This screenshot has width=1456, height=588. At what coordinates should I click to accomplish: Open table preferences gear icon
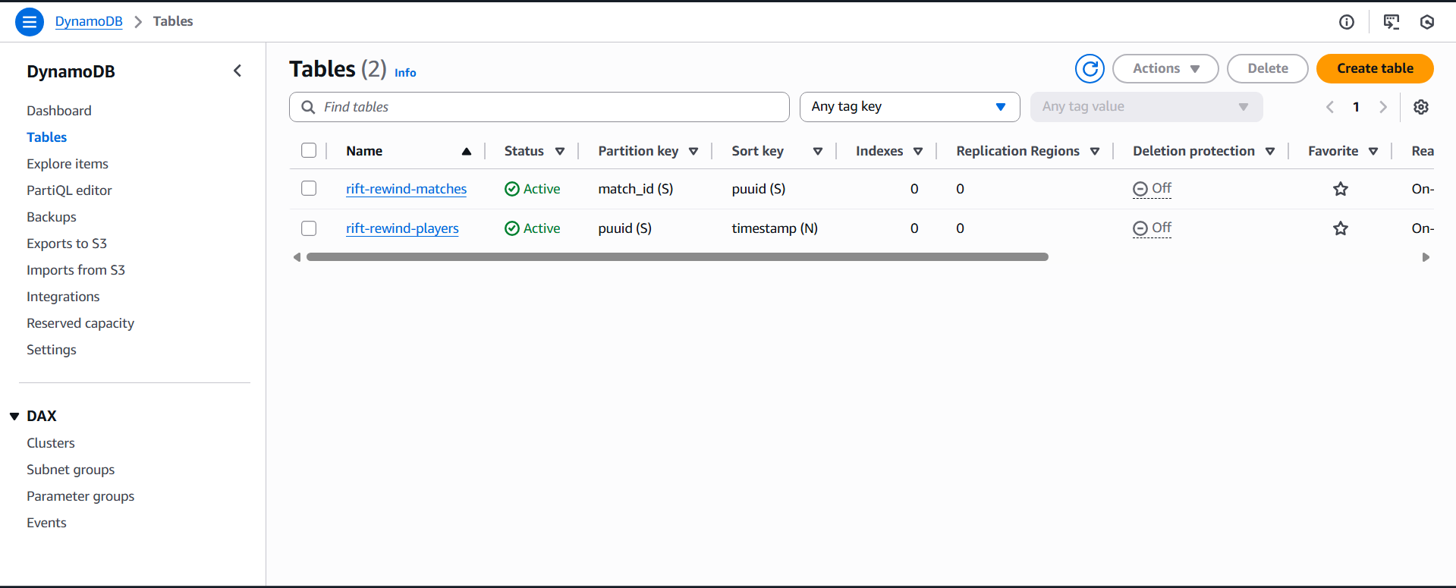(1421, 107)
